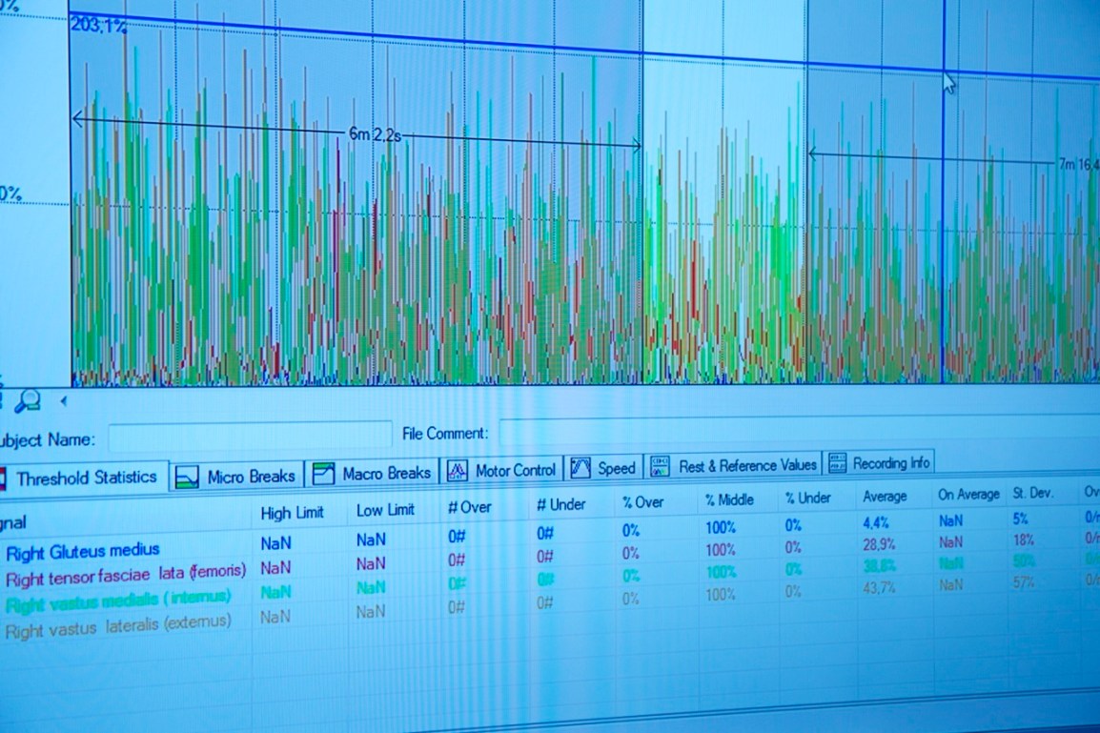This screenshot has height=733, width=1100.
Task: Click the Recording Info tab icon
Action: pyautogui.click(x=837, y=463)
